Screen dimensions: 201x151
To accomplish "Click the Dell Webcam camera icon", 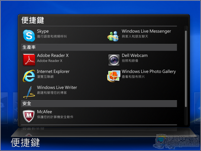I will (114, 60).
